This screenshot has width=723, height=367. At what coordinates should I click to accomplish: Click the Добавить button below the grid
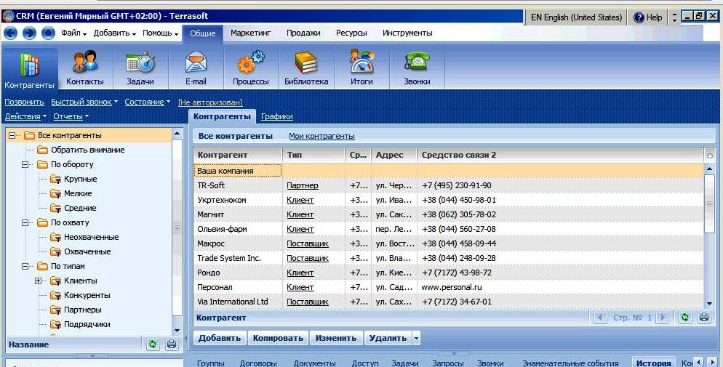click(x=220, y=339)
